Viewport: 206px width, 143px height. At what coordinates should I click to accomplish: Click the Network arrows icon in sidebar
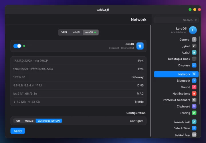coord(194,74)
